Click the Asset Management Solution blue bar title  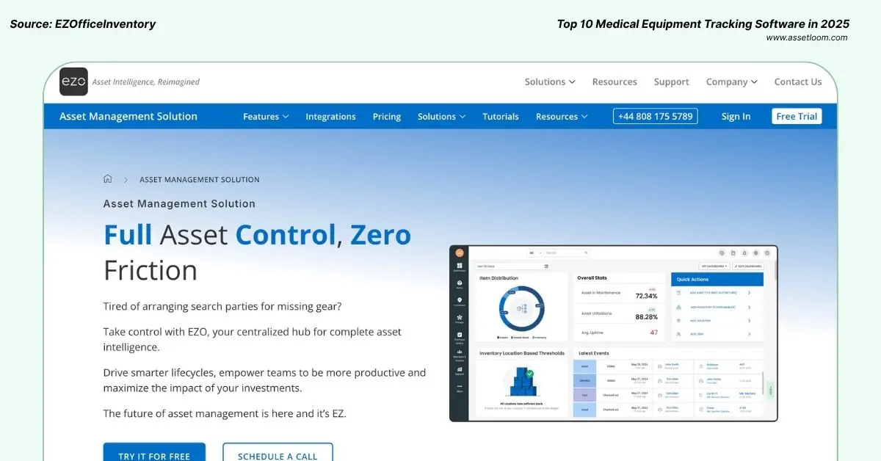click(128, 117)
